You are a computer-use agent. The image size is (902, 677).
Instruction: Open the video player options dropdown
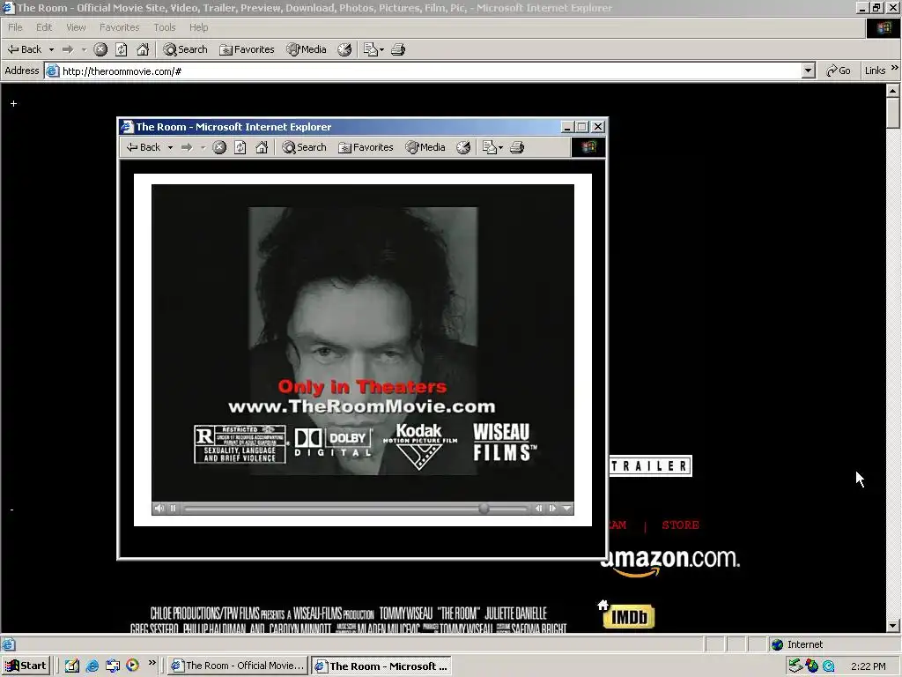point(566,509)
